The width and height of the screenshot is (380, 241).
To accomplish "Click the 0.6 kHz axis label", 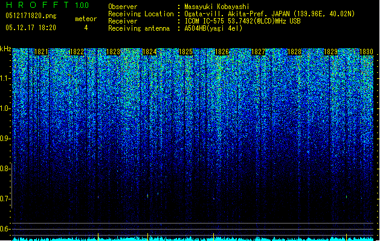I will click(5, 229).
